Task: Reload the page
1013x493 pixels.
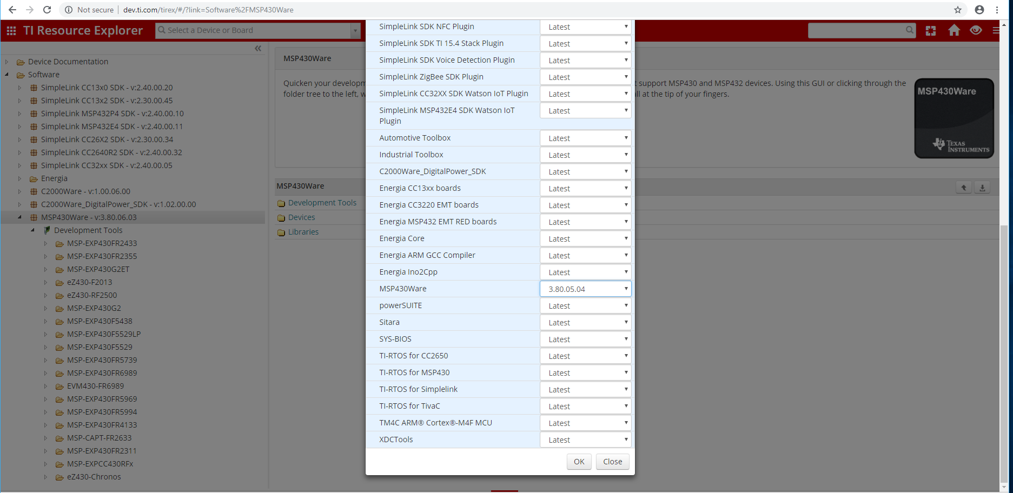Action: (x=47, y=10)
